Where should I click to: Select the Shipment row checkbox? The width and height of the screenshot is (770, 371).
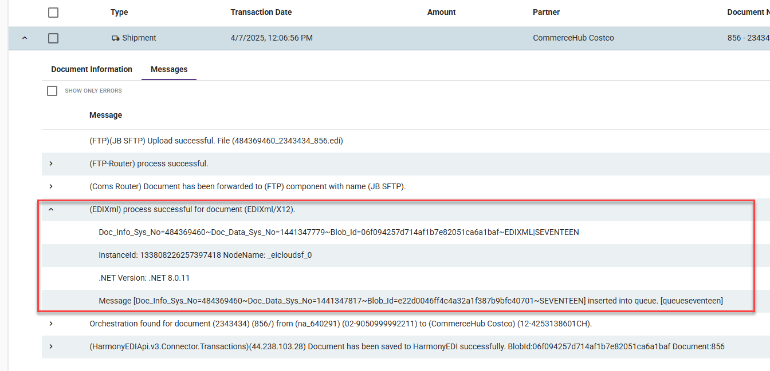[53, 38]
